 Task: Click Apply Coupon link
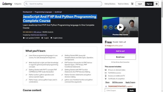[130, 82]
